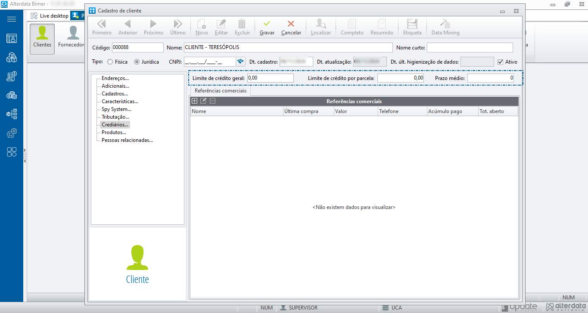The image size is (588, 313).
Task: Edit commercial reference with pencil icon
Action: coord(203,101)
